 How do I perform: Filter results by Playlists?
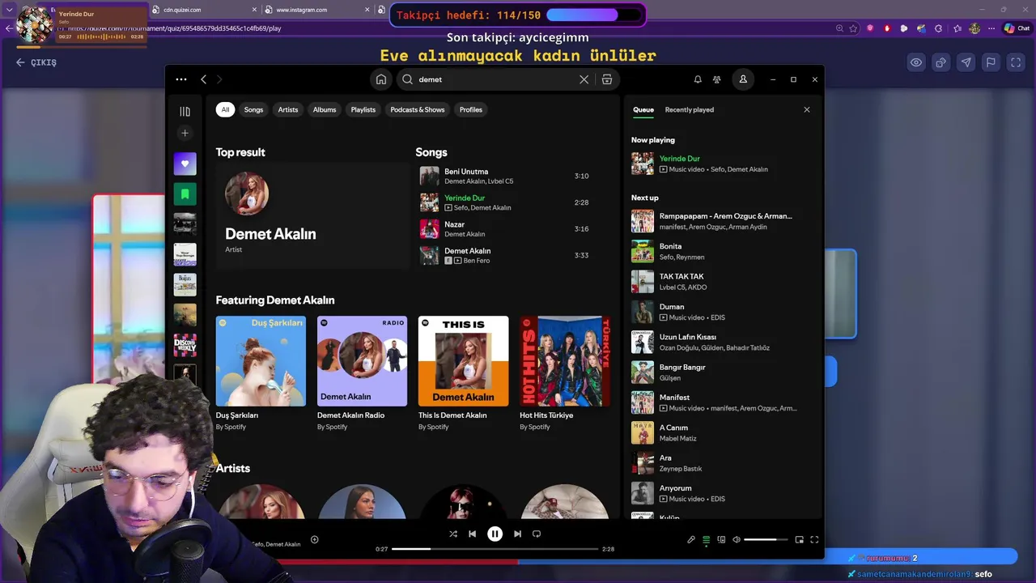(x=363, y=109)
